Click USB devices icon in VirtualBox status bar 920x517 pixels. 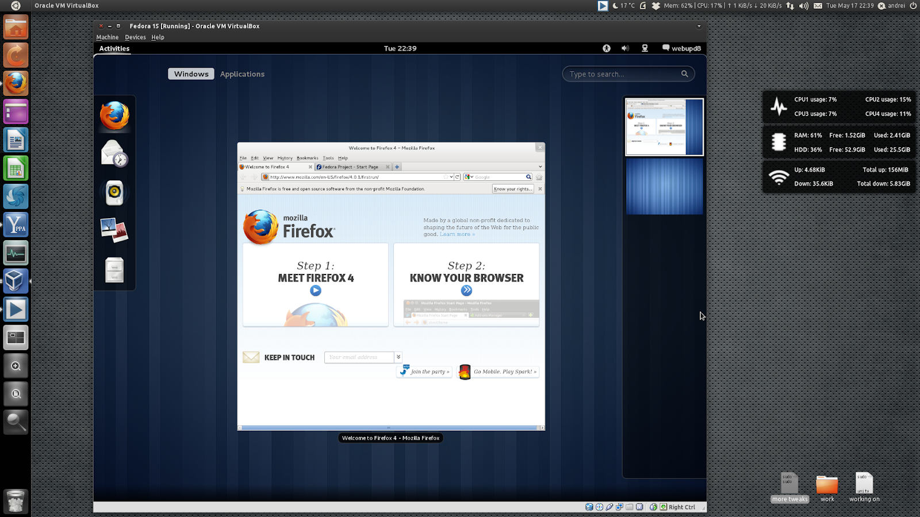[609, 507]
